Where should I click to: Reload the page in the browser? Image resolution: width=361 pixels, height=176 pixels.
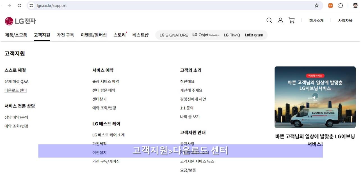19,6
